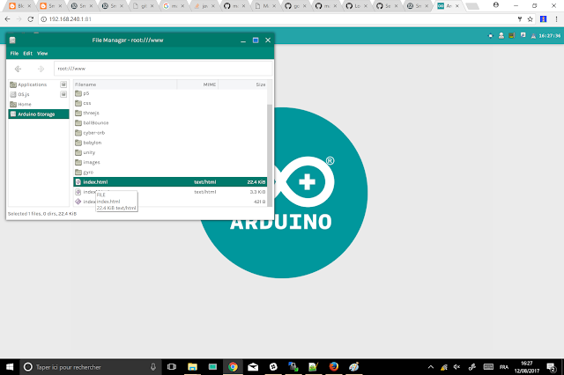Open the Chrome profile avatar icon

[496, 5]
